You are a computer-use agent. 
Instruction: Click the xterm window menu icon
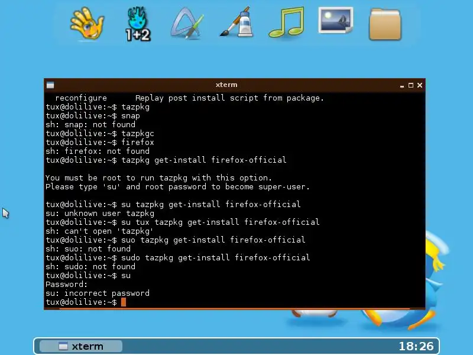coord(50,85)
